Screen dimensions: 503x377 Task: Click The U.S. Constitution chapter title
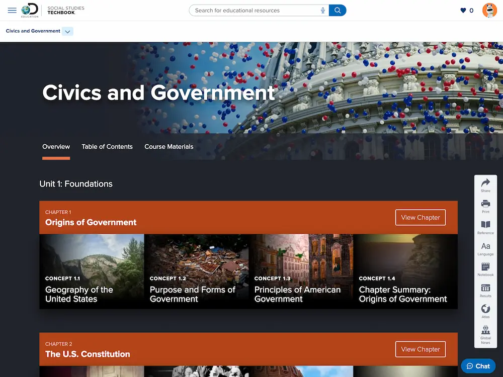point(88,354)
